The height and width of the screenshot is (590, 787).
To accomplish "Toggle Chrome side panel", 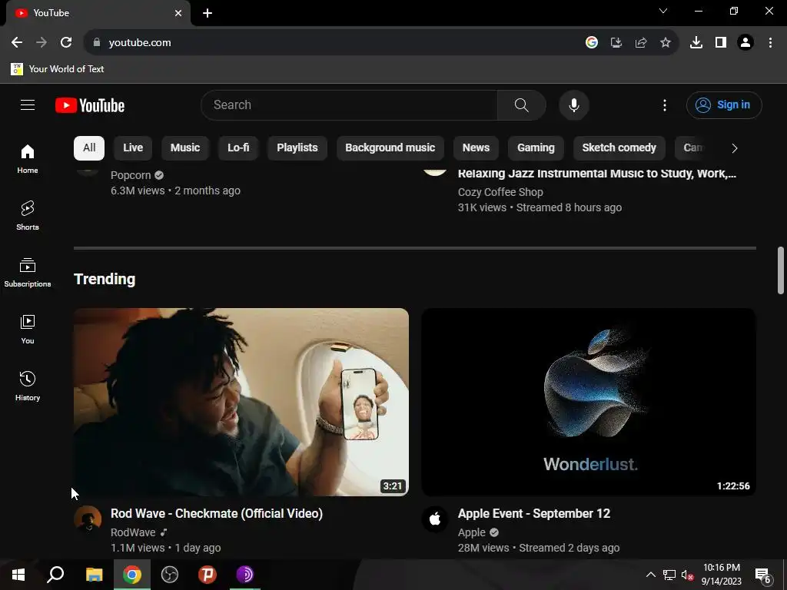I will click(x=720, y=43).
